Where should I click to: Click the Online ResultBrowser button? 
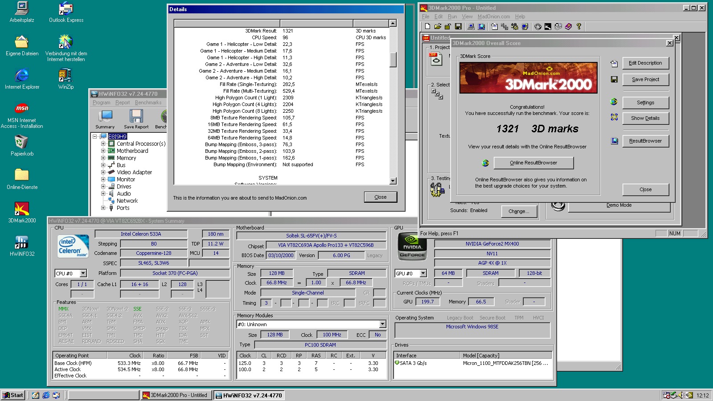click(533, 163)
